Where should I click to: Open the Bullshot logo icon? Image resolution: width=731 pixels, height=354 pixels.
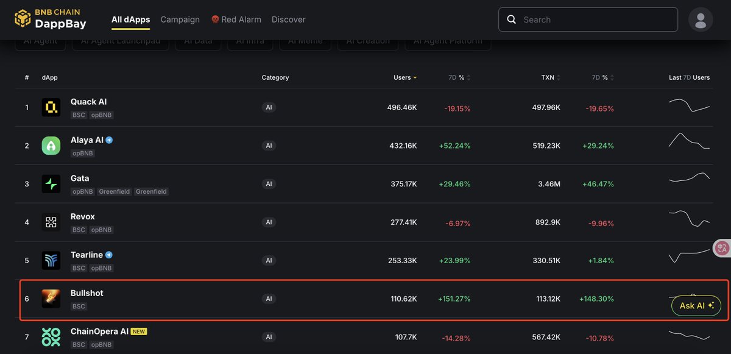point(51,299)
